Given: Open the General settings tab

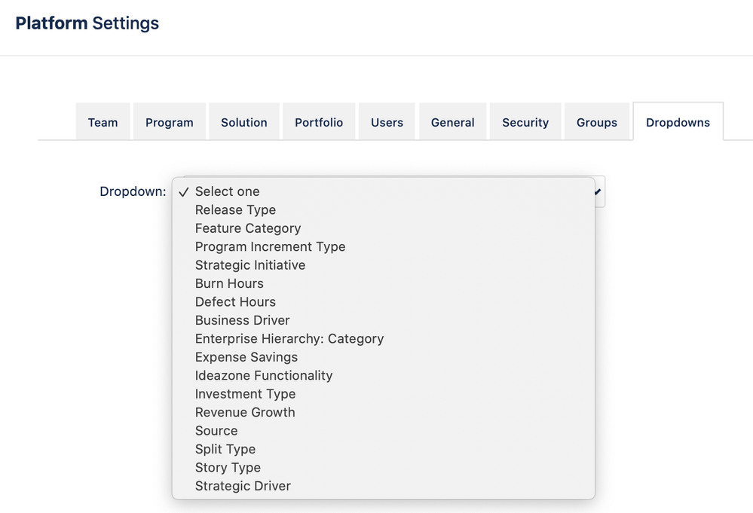Looking at the screenshot, I should [452, 122].
